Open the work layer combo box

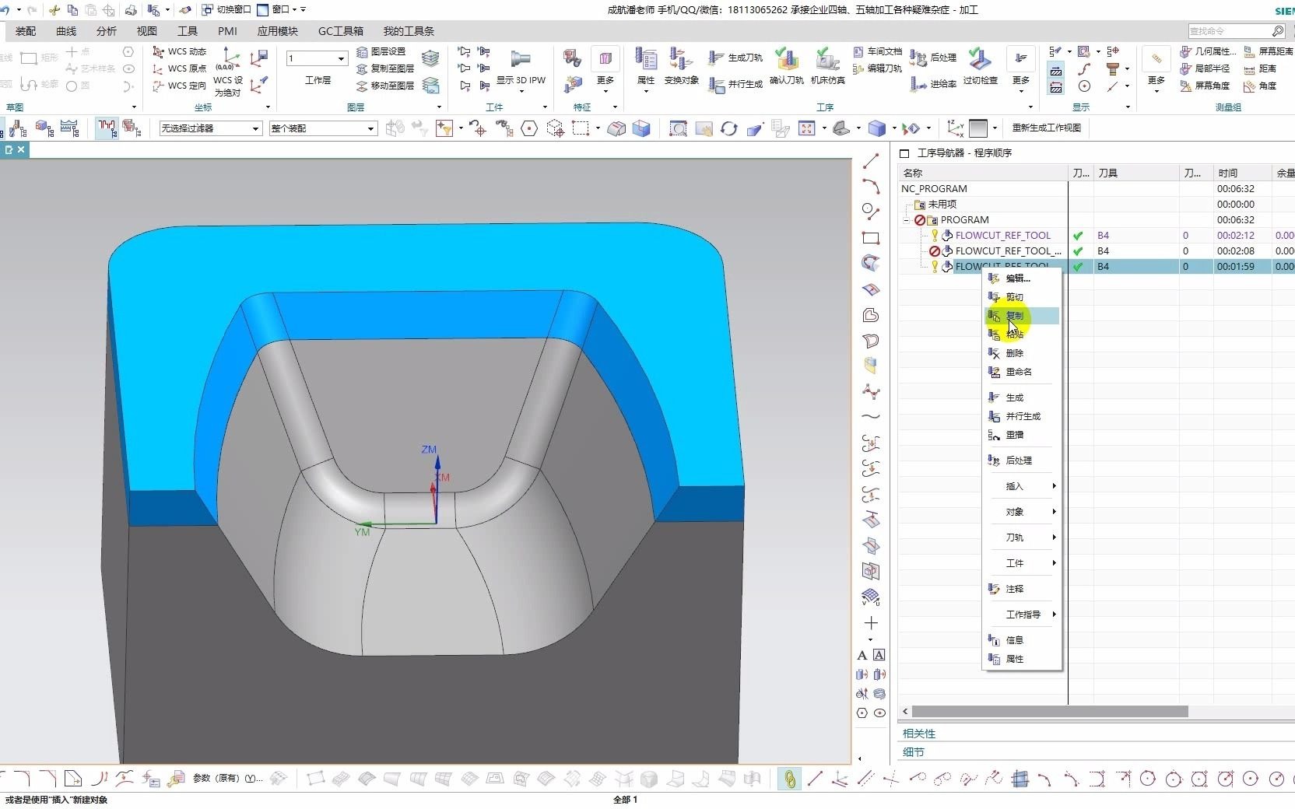click(x=317, y=58)
